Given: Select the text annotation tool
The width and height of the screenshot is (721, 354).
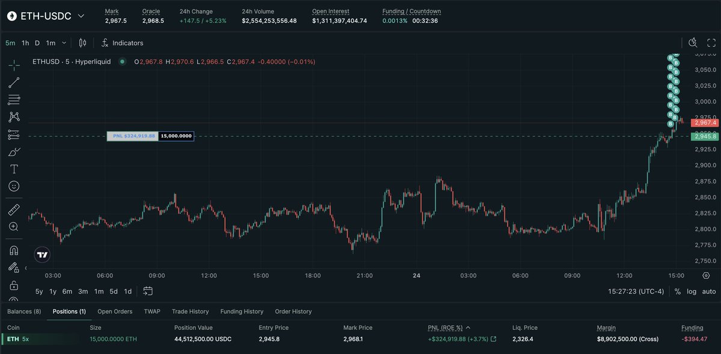Looking at the screenshot, I should 14,169.
